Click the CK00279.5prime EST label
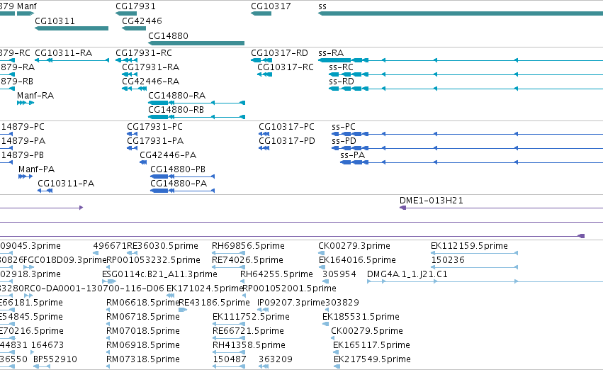The width and height of the screenshot is (603, 370). [367, 331]
